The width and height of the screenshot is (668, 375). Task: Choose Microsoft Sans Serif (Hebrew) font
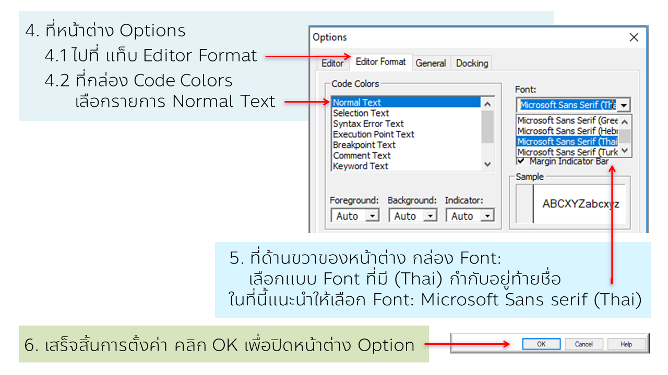tap(568, 131)
